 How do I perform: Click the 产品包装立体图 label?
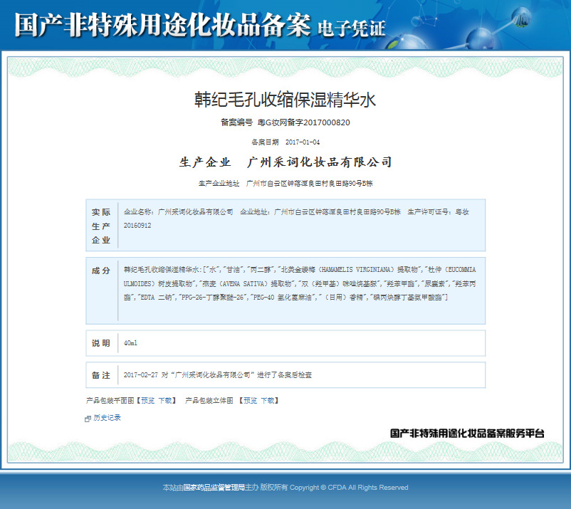209,401
